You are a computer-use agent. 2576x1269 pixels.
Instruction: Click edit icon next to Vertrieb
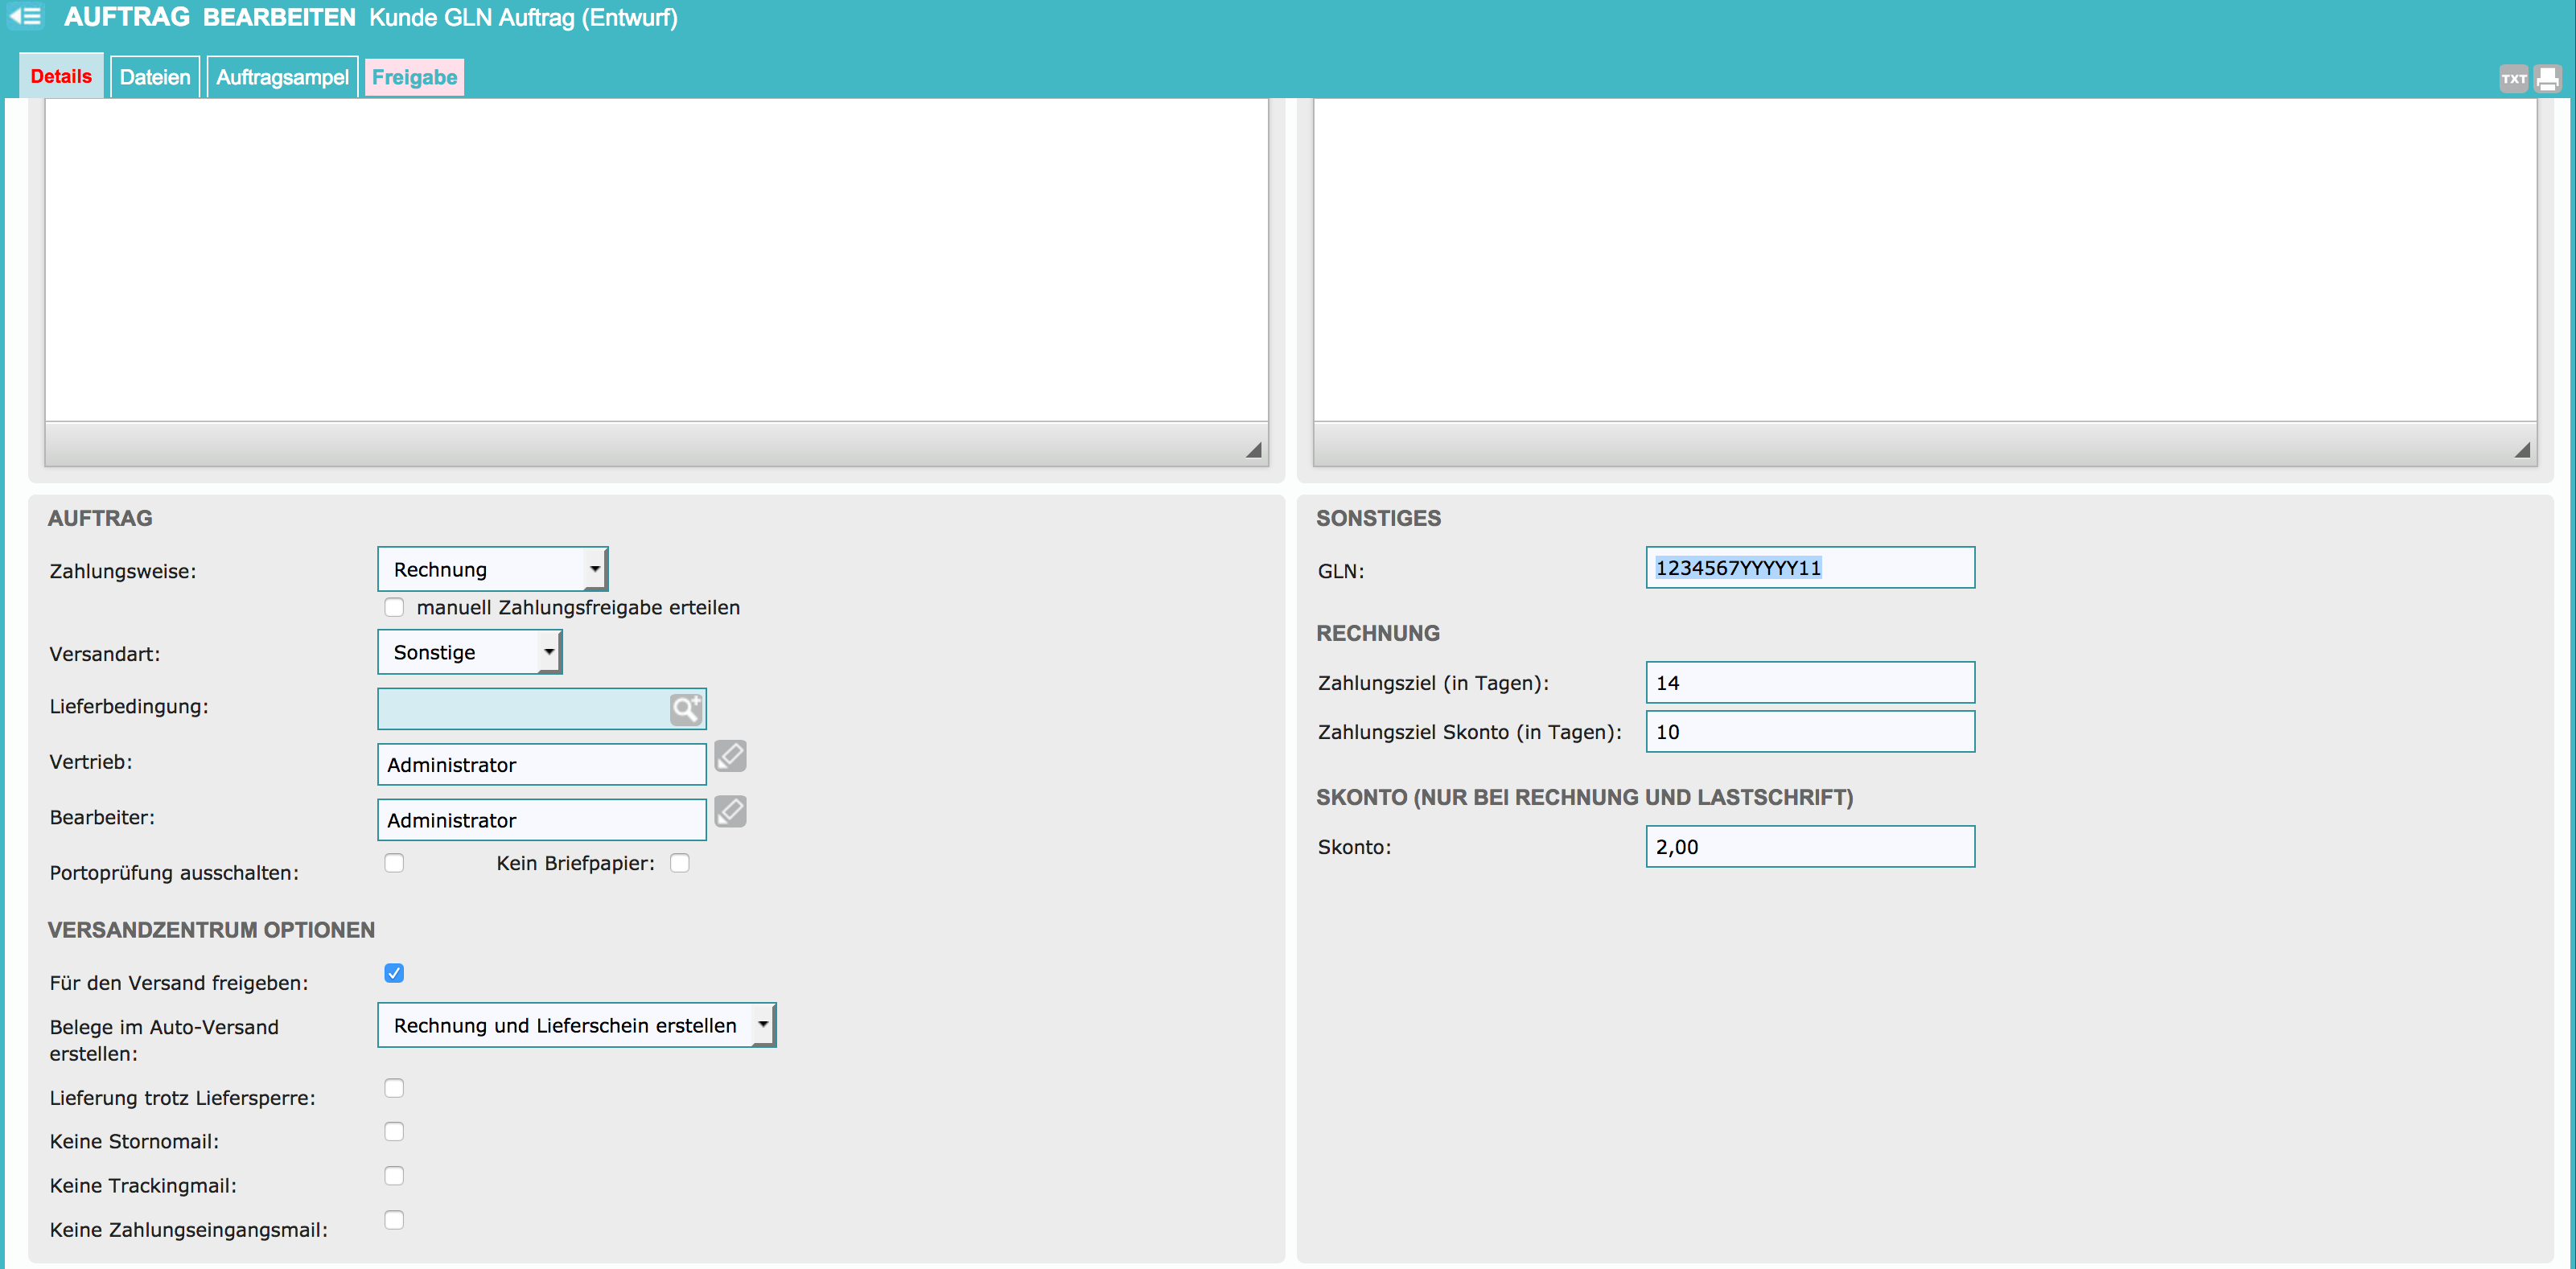point(730,757)
